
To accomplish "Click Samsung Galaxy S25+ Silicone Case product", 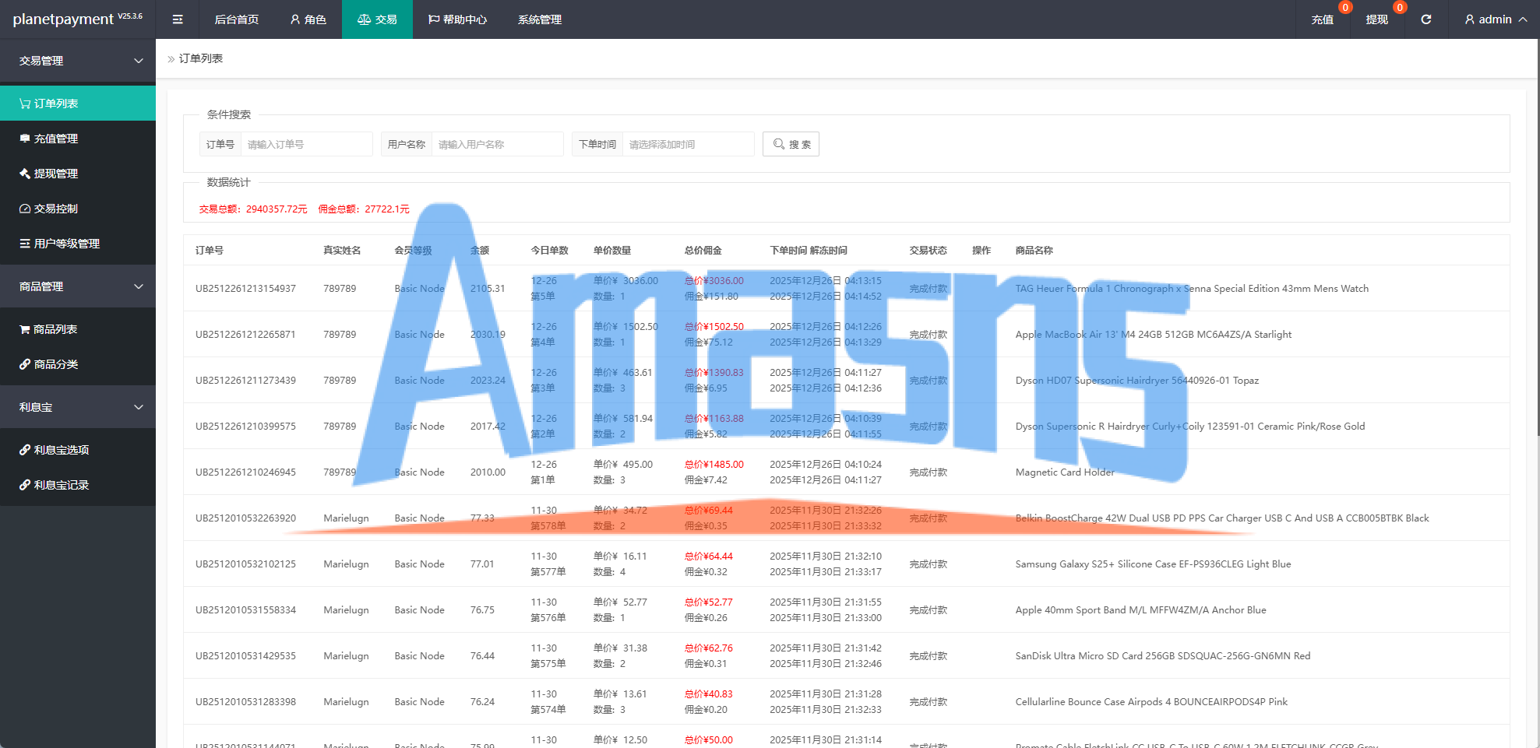I will coord(1153,564).
